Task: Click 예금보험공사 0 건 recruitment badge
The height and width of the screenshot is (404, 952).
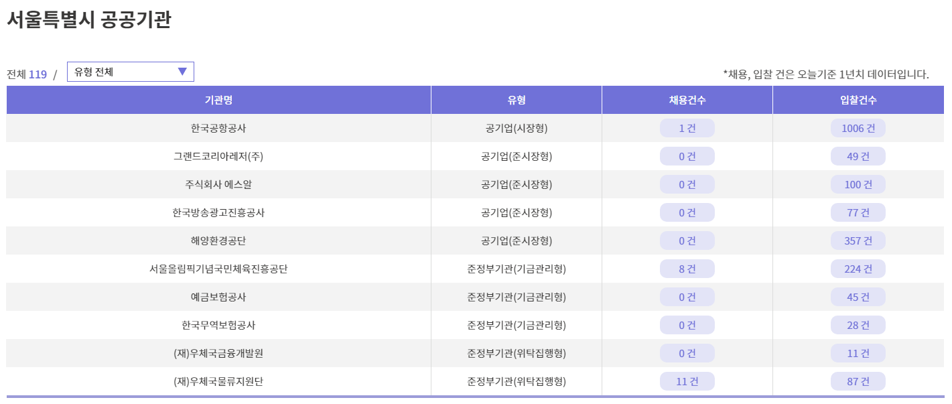Action: [x=687, y=297]
